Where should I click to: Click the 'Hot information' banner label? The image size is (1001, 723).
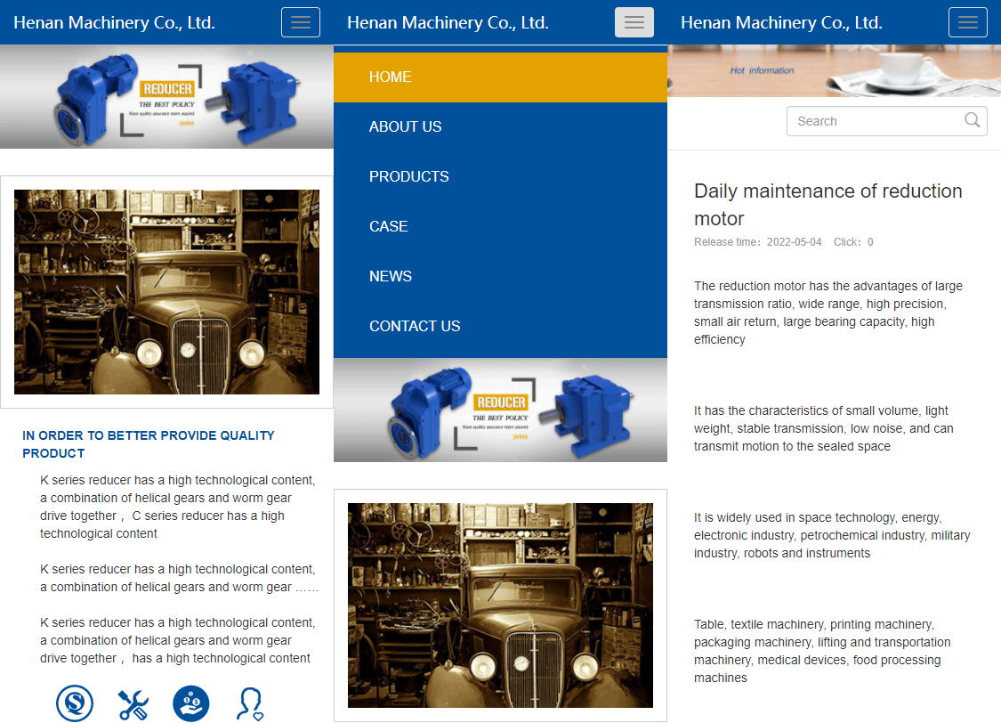coord(763,70)
